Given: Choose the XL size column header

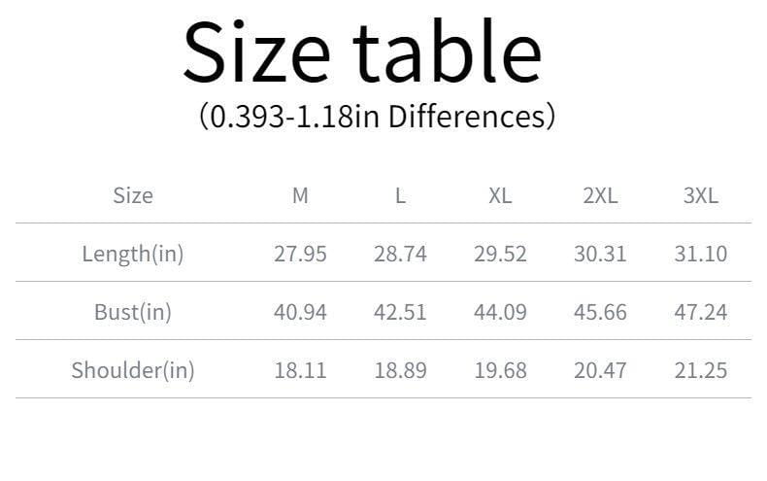Looking at the screenshot, I should click(x=500, y=195).
